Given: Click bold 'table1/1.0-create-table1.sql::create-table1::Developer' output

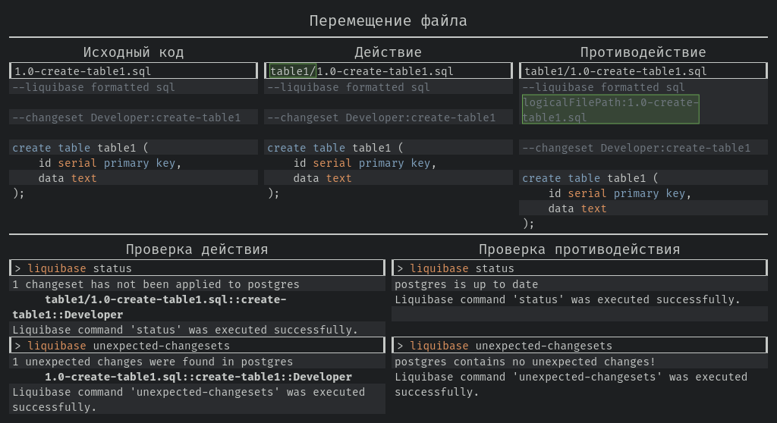Looking at the screenshot, I should [x=149, y=307].
